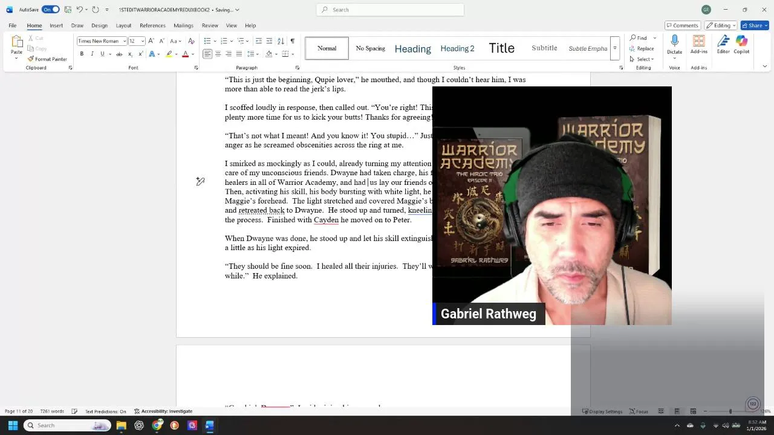Open the Change Case Aa dropdown
Screen dimensions: 774x435
tap(175, 41)
